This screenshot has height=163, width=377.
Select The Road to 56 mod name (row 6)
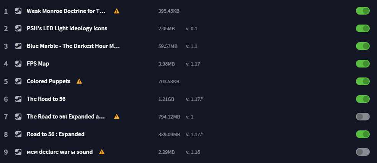click(x=46, y=99)
